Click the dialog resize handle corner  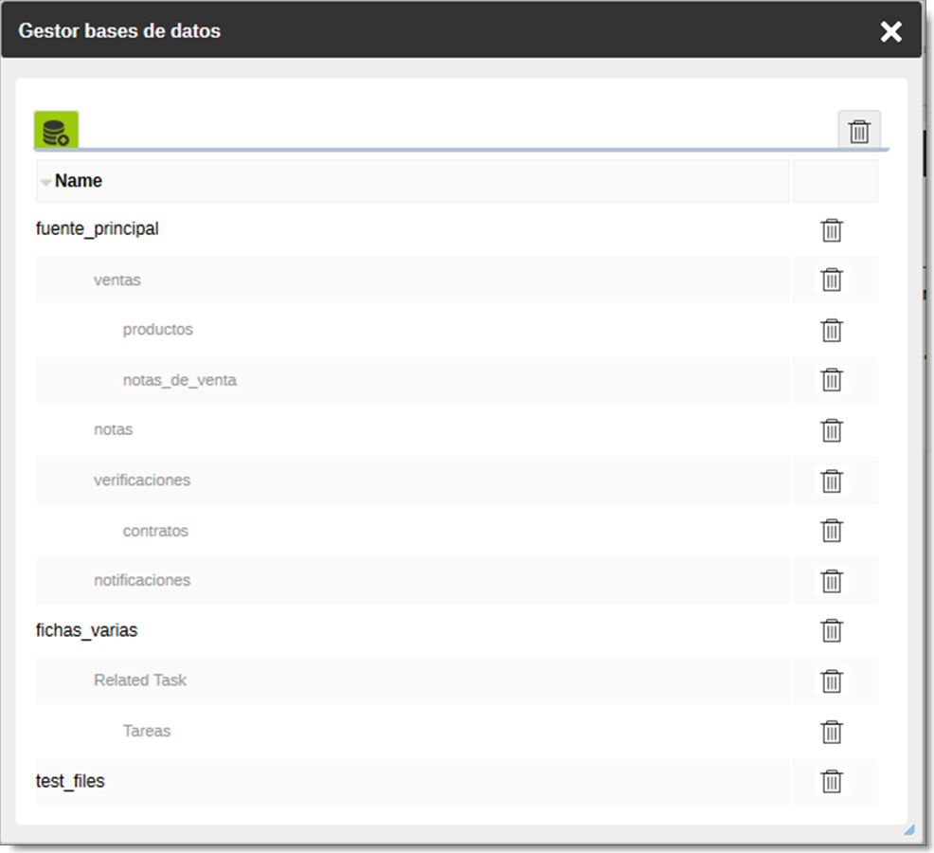tap(908, 829)
